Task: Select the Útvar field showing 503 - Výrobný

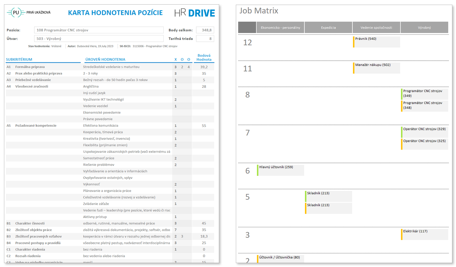Action: [x=99, y=38]
